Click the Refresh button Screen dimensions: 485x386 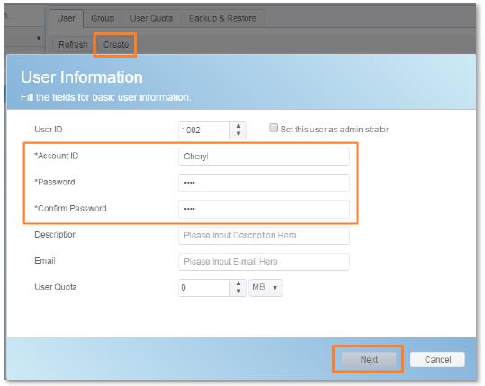coord(73,45)
